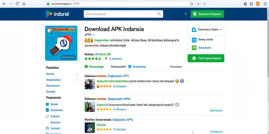Click the Pegnensib (OPT) link
The width and height of the screenshot is (269, 134).
118,76
